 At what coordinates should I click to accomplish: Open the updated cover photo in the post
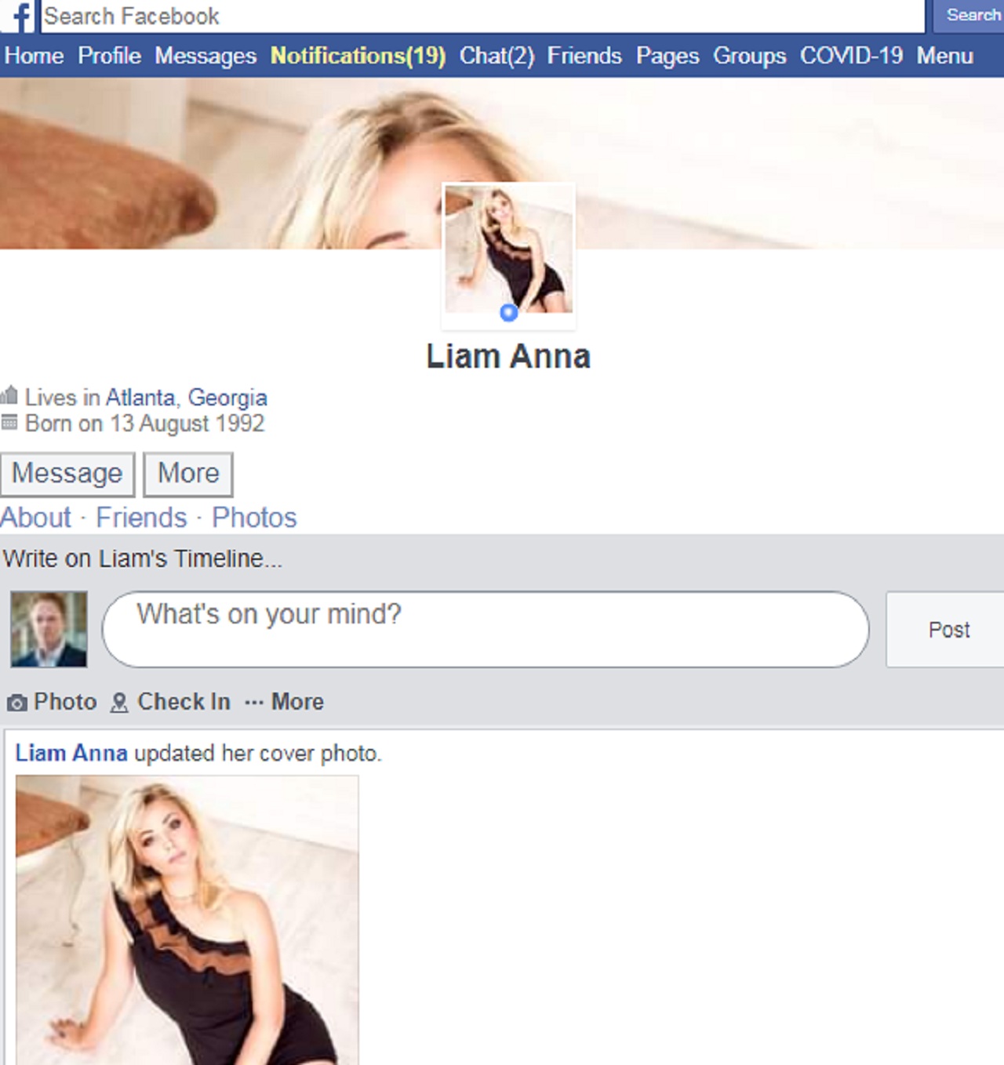[x=187, y=920]
